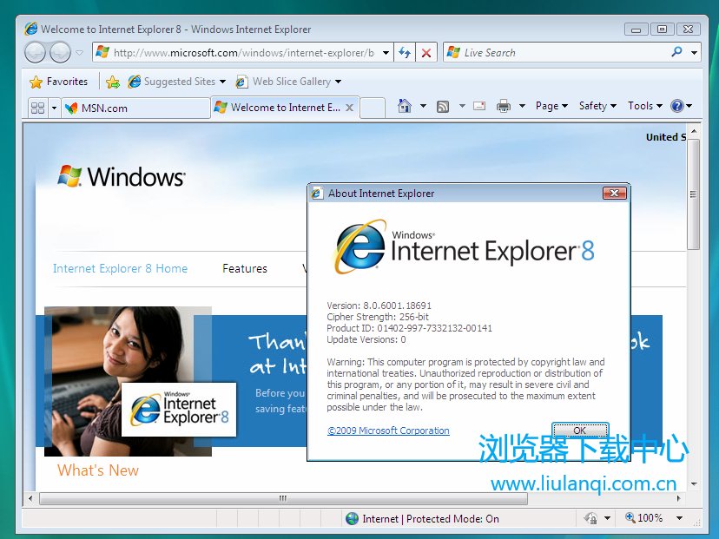Click the Search magnifier icon

pos(676,52)
